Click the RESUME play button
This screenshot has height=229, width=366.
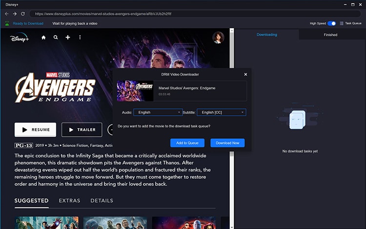(x=35, y=129)
